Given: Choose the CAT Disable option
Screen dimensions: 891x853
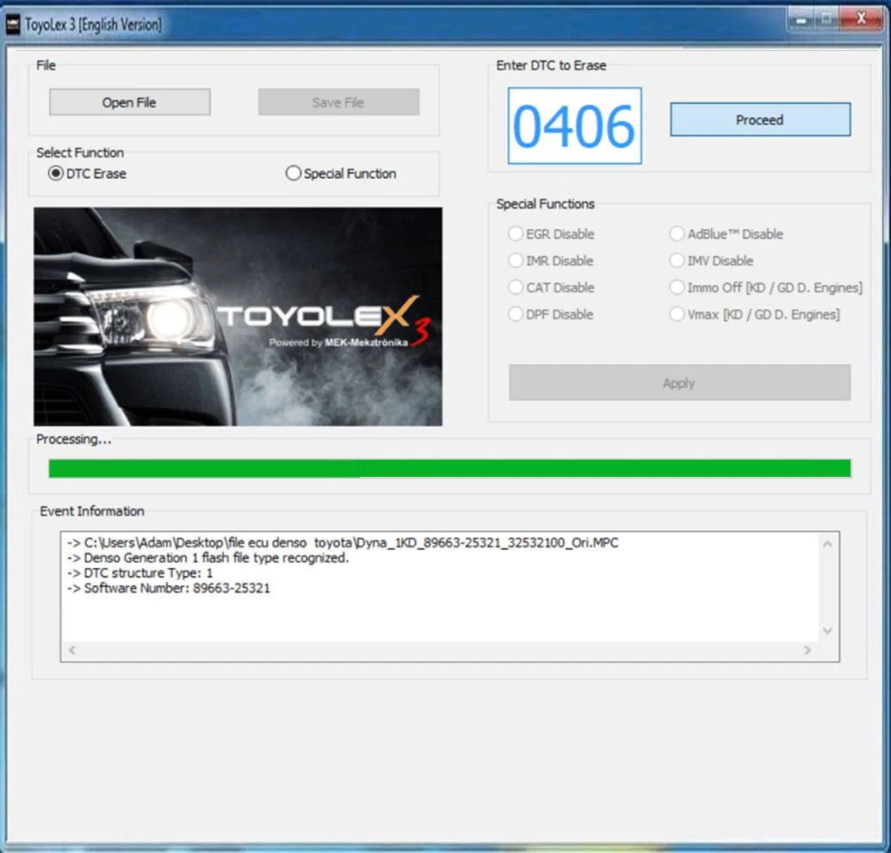Looking at the screenshot, I should tap(516, 287).
